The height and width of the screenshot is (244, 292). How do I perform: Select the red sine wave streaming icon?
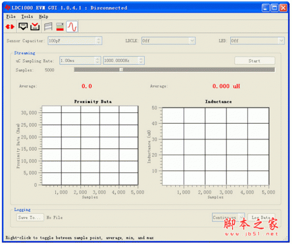coord(72,27)
